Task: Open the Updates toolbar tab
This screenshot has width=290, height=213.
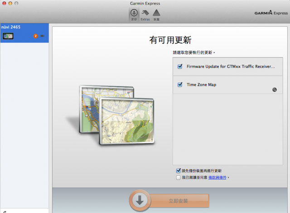Action: pos(134,15)
